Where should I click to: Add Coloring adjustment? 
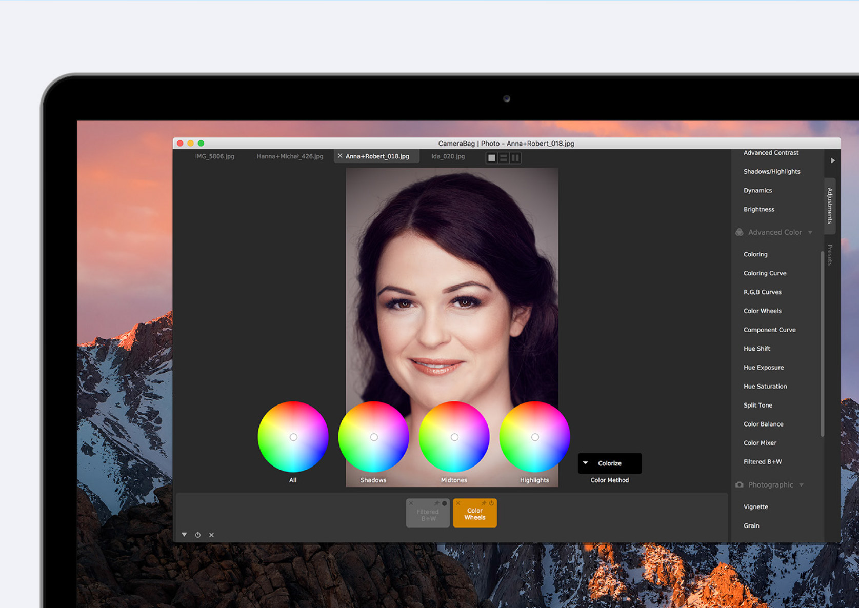pos(755,254)
